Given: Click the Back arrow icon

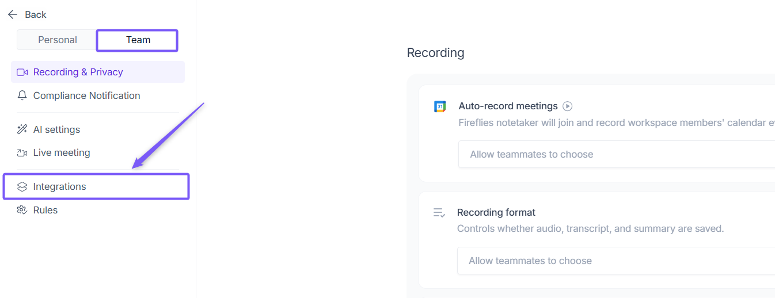Looking at the screenshot, I should point(13,14).
